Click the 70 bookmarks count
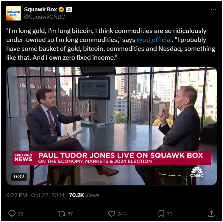The width and height of the screenshot is (223, 222). [170, 214]
